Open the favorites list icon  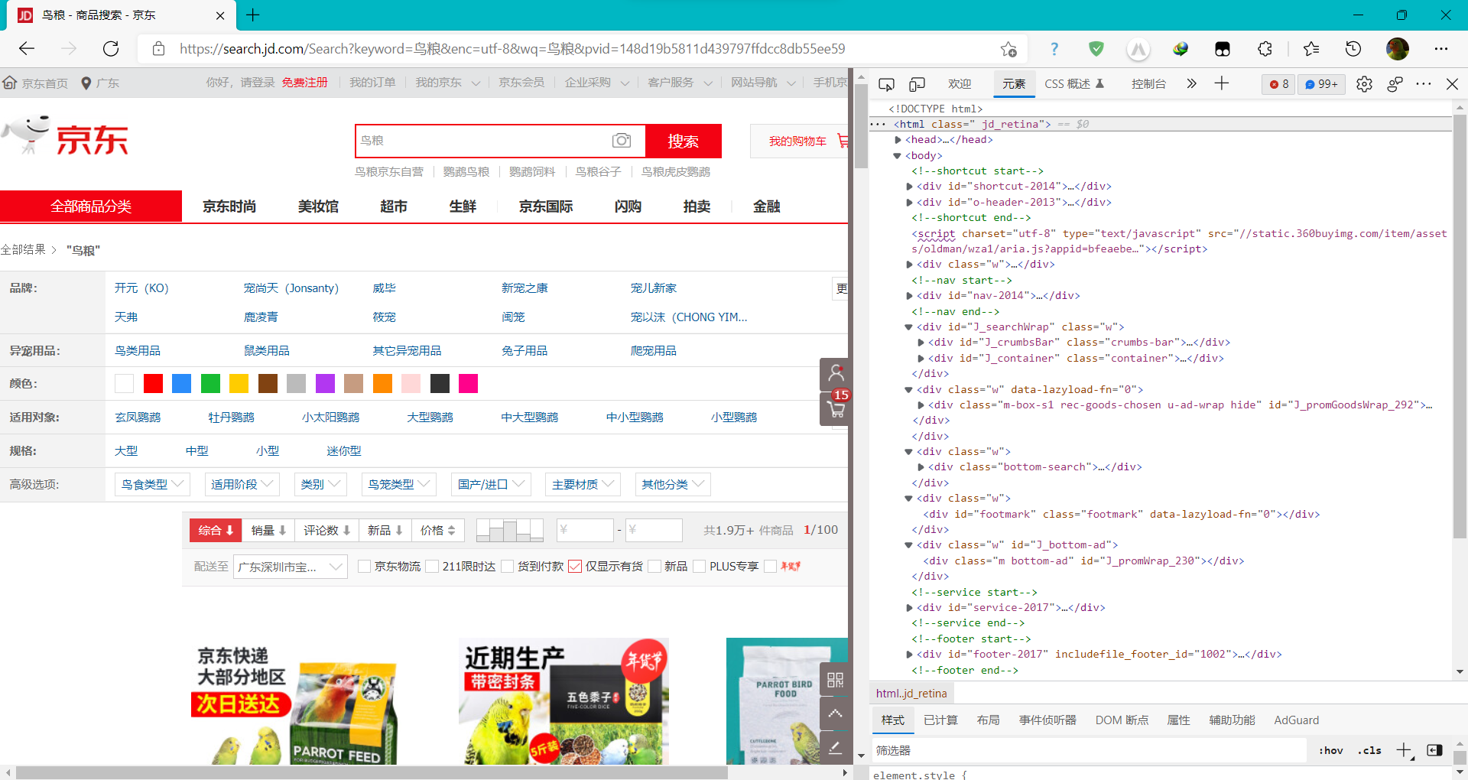(1311, 49)
